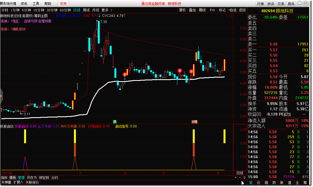Click the 连续亏损 定增预案 label

click(x=37, y=21)
